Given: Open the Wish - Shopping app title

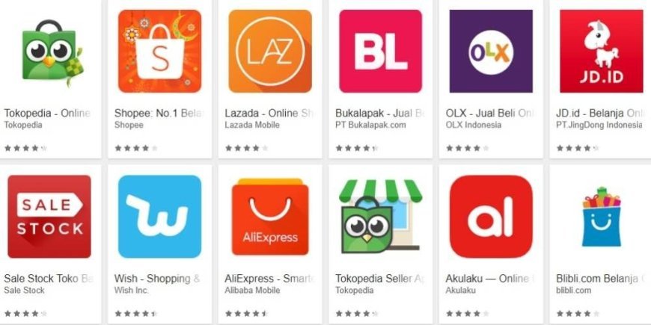Looking at the screenshot, I should [x=157, y=279].
